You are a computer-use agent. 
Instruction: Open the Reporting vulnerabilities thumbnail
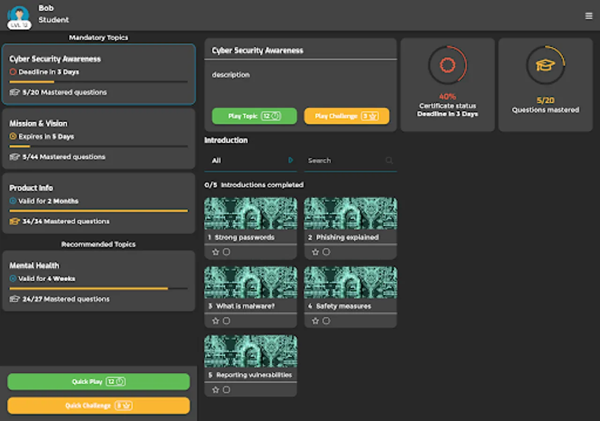point(251,351)
